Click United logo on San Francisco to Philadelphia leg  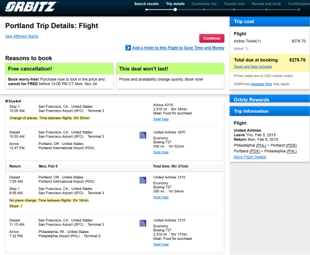[143, 223]
